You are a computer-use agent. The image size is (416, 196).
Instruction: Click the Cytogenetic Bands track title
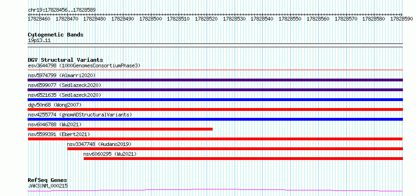tap(56, 35)
